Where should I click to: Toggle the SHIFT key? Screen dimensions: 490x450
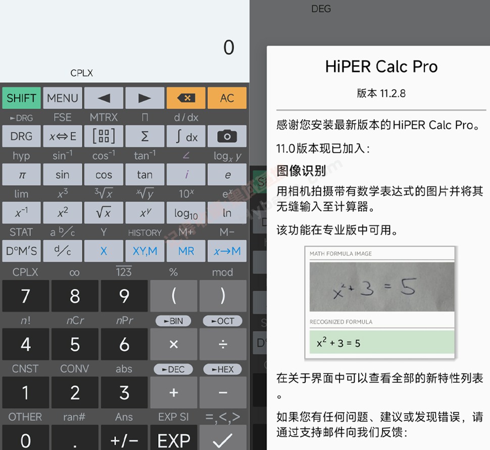coord(21,98)
